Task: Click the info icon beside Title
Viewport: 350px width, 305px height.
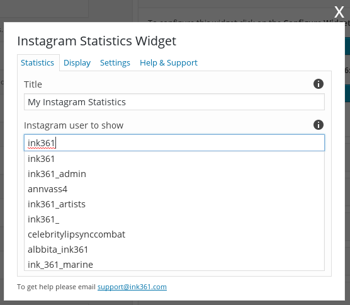Action: point(319,84)
